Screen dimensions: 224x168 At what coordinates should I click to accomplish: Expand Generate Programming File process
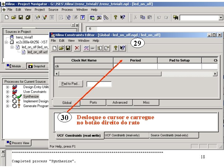(7, 106)
